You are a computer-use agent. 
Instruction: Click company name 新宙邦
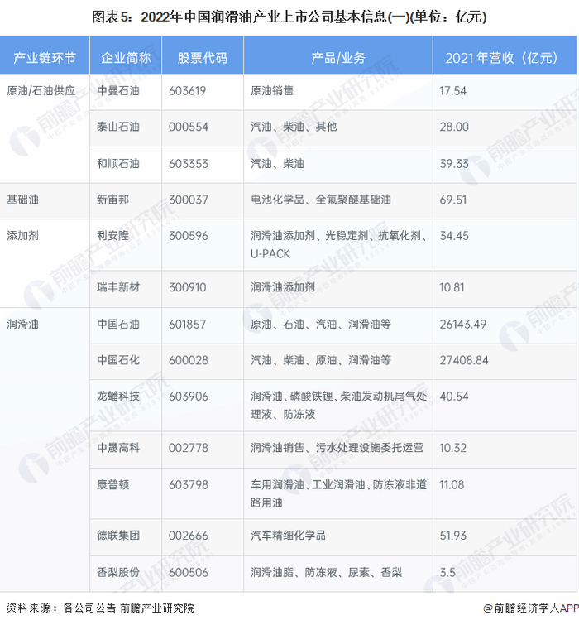point(112,200)
